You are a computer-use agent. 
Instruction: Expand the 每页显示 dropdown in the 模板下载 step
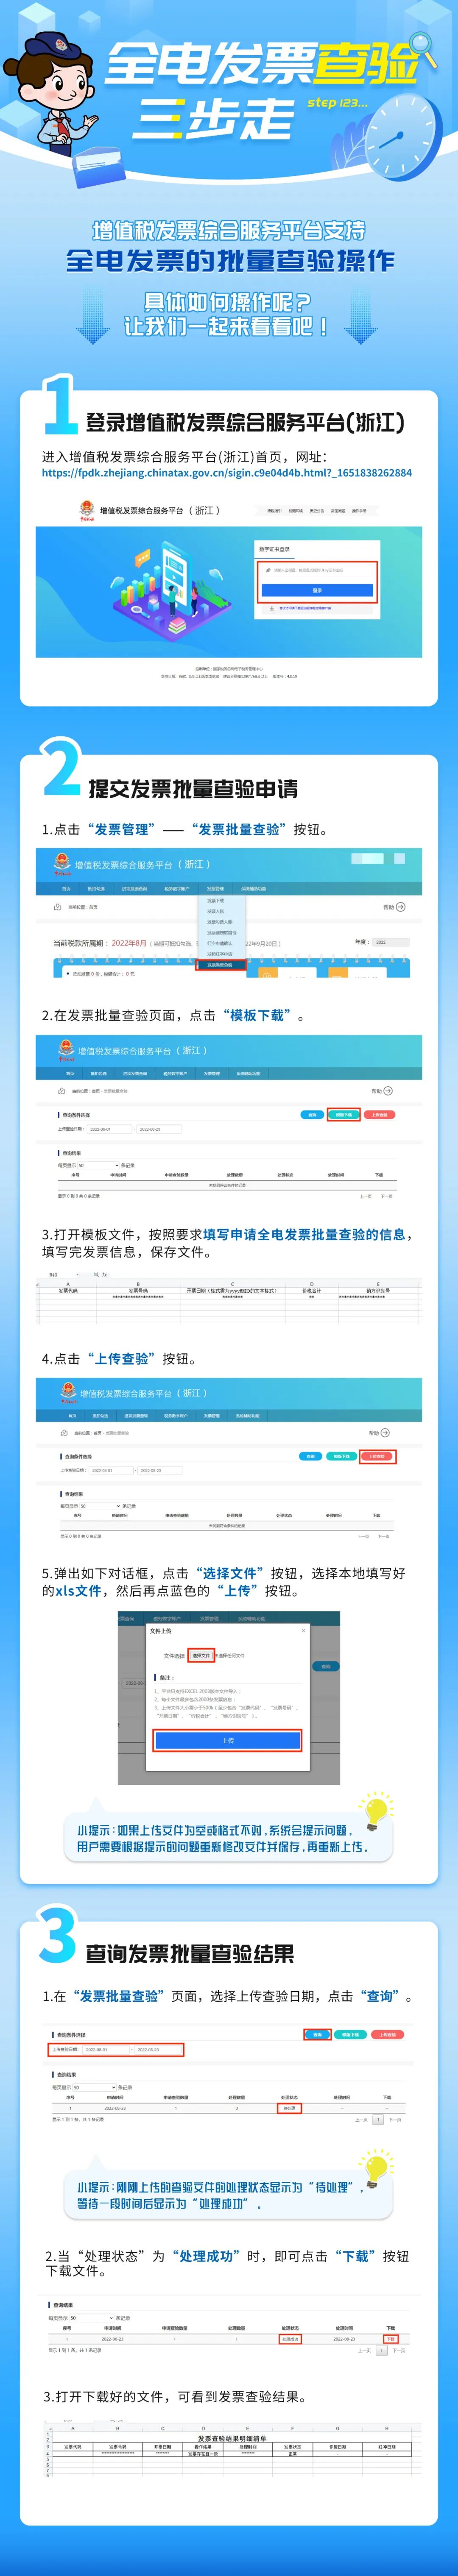pyautogui.click(x=97, y=1165)
